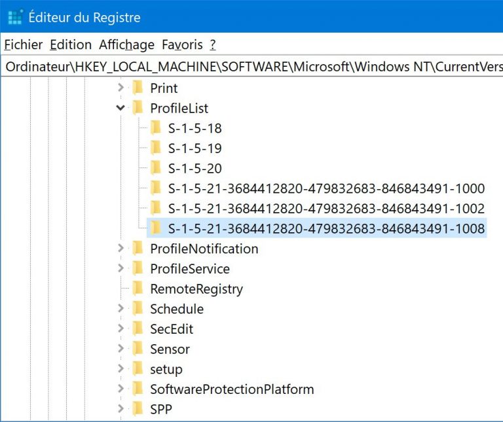Expand the Schedule key

[x=121, y=309]
